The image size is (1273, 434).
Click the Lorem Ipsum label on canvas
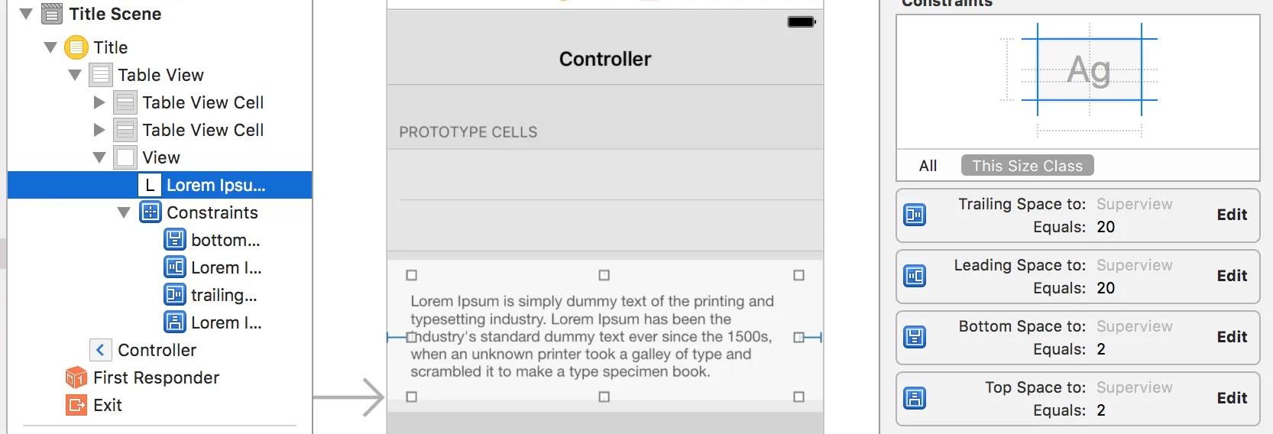pyautogui.click(x=592, y=336)
